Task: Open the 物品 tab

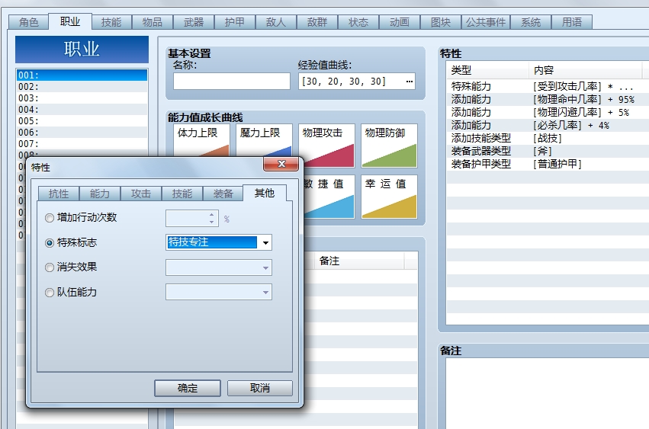Action: tap(153, 22)
